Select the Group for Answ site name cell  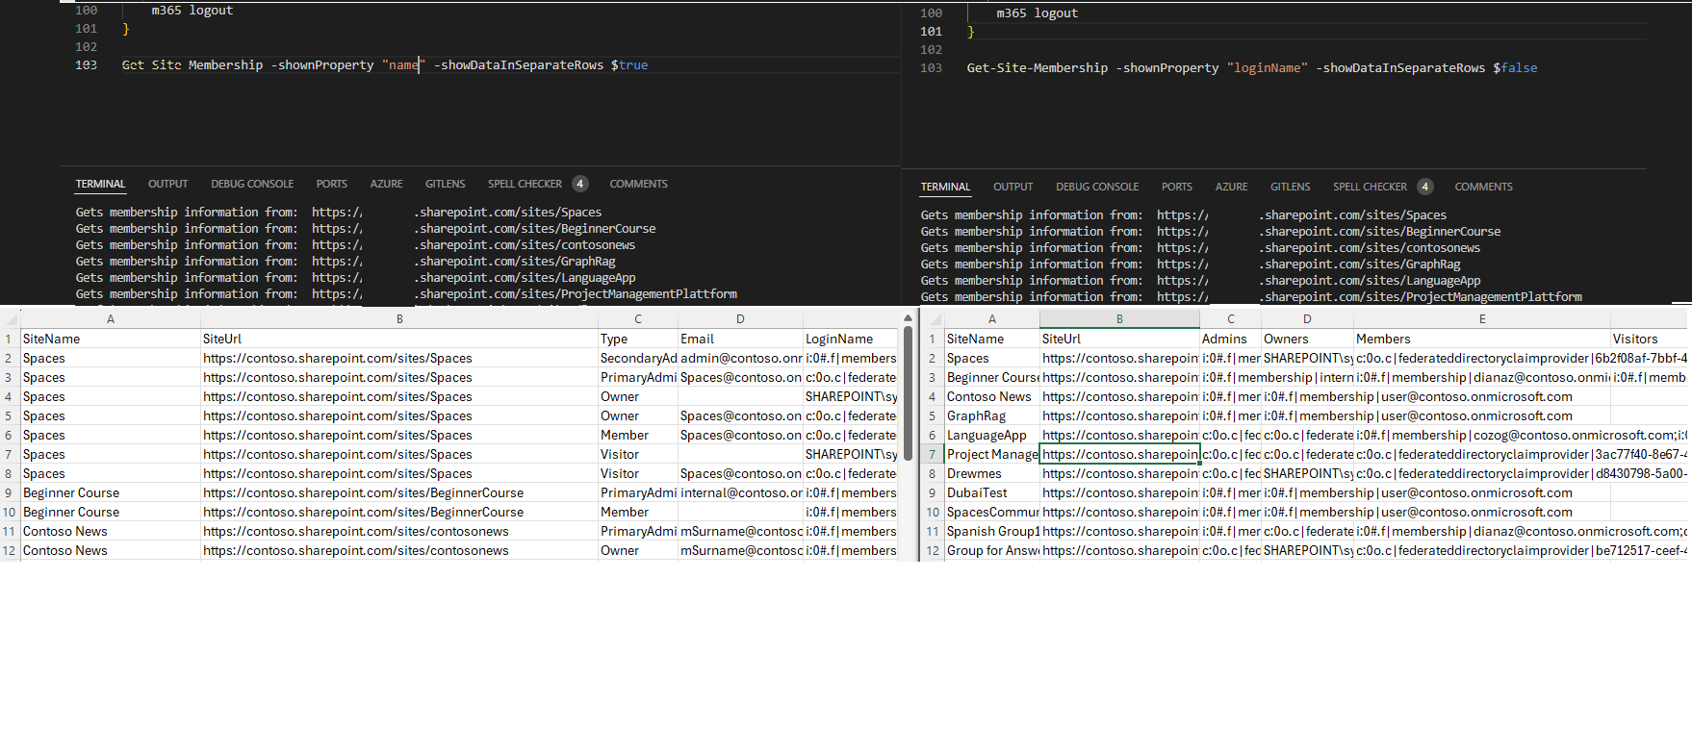pos(991,550)
